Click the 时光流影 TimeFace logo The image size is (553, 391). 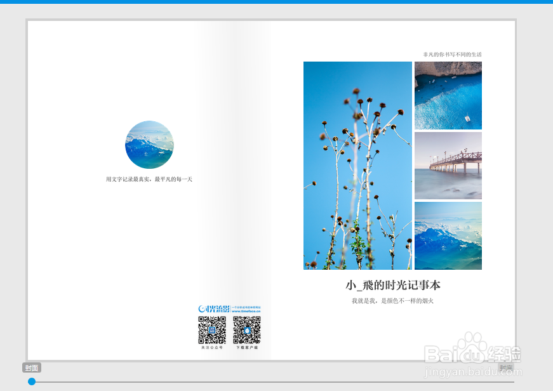[213, 308]
